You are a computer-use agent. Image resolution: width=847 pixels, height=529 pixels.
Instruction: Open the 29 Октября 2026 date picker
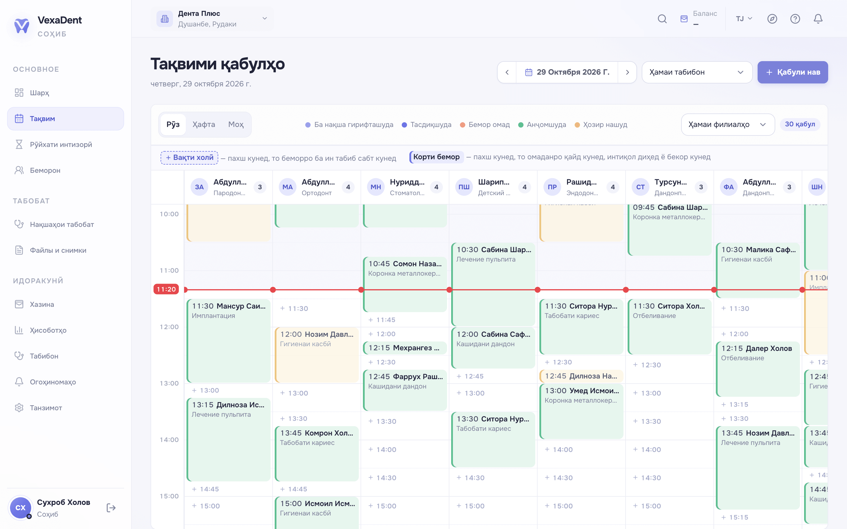(567, 72)
